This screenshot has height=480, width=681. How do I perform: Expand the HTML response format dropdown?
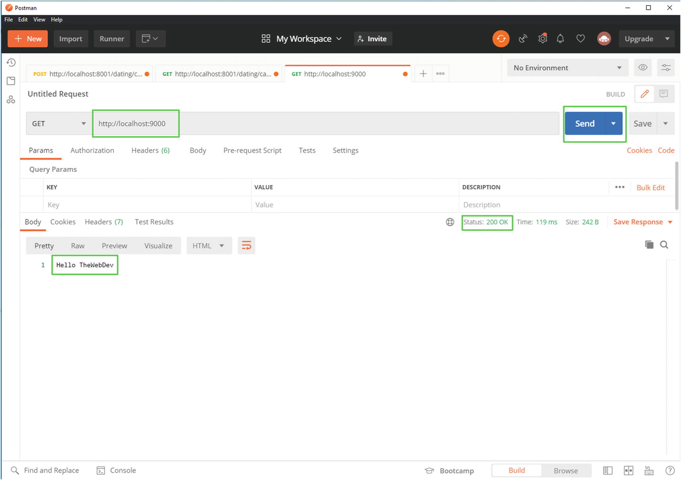(209, 246)
